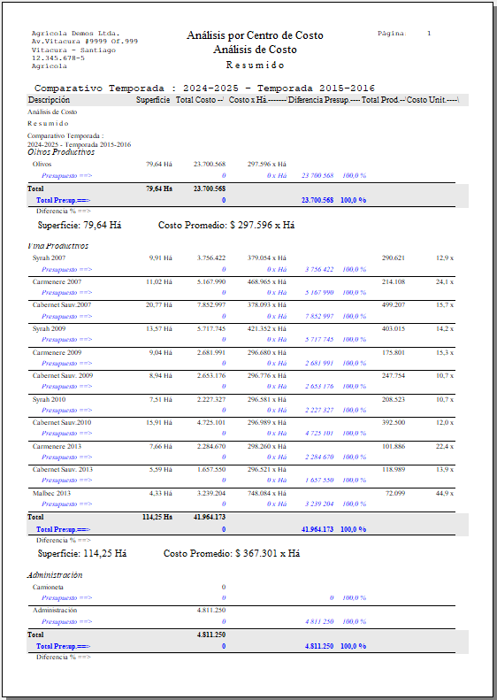The image size is (497, 700).
Task: Click the 'Syrah 2009' row label
Action: pyautogui.click(x=49, y=328)
